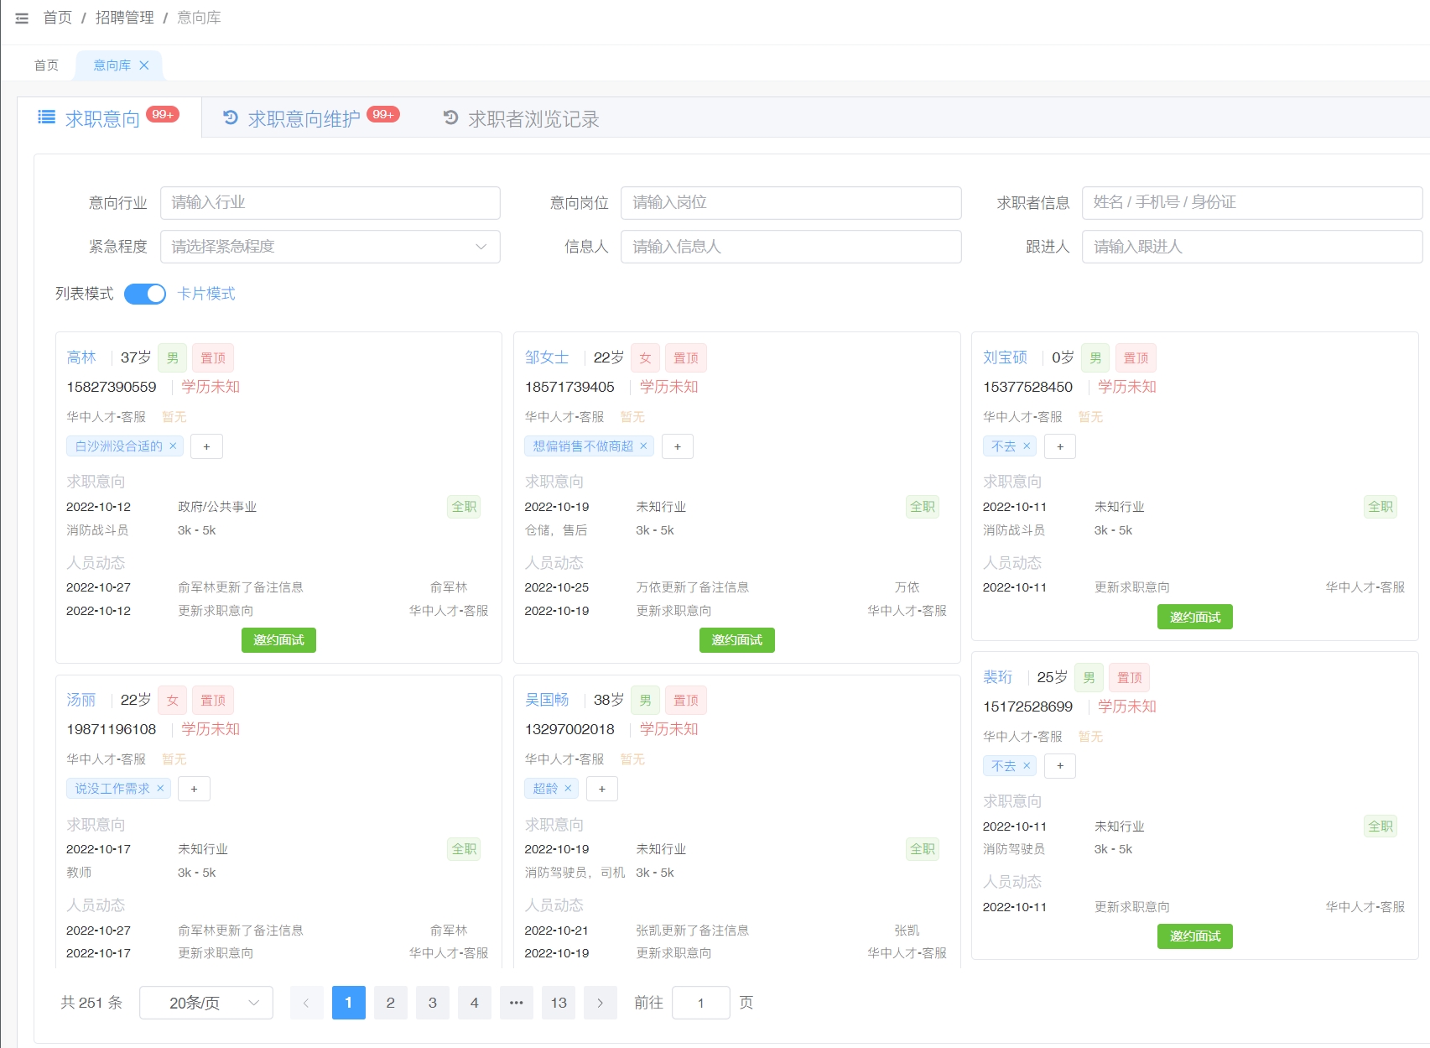The height and width of the screenshot is (1048, 1430).
Task: Open the 20条/页 page size dropdown
Action: point(206,1003)
